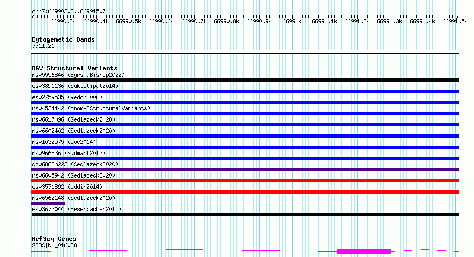Click the DGV Structural Variants track title
Viewport: 474px width, 257px height.
click(75, 68)
